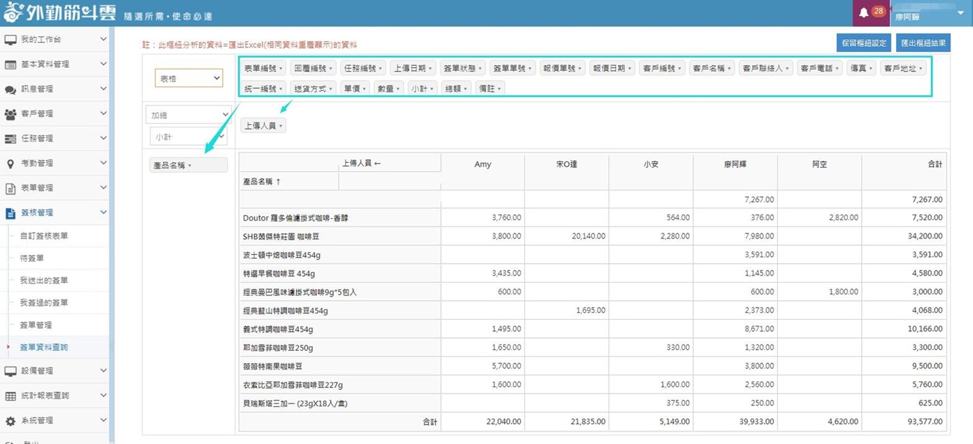
Task: Click the 上傳日期 field chip
Action: coord(413,69)
